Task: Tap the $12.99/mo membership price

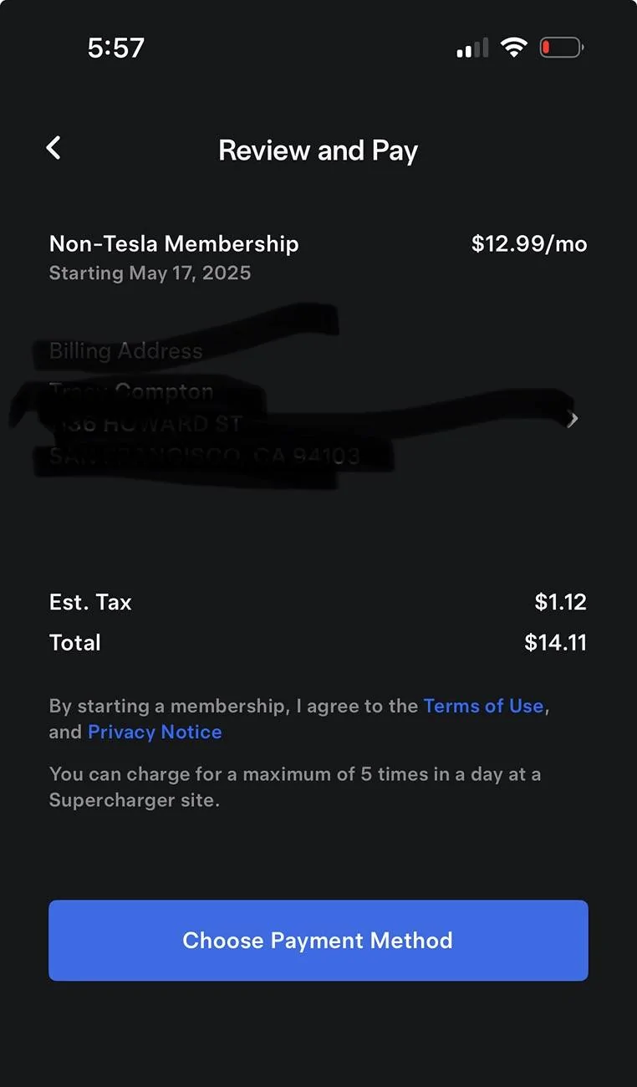Action: coord(529,244)
